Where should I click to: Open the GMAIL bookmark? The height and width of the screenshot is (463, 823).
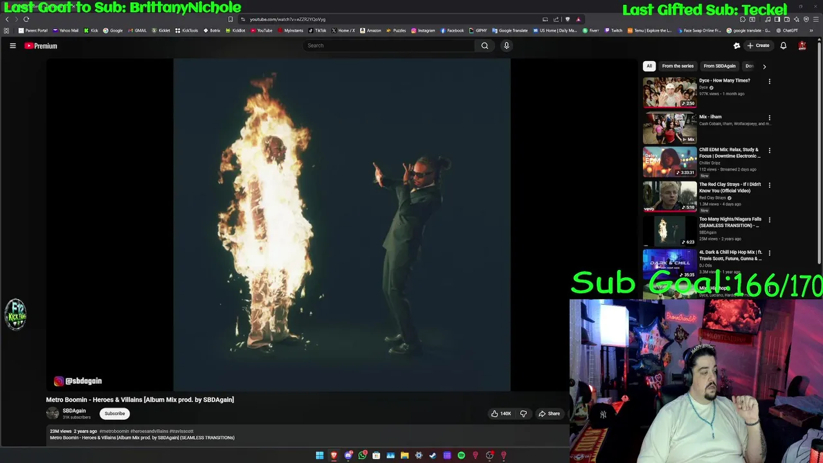click(137, 30)
